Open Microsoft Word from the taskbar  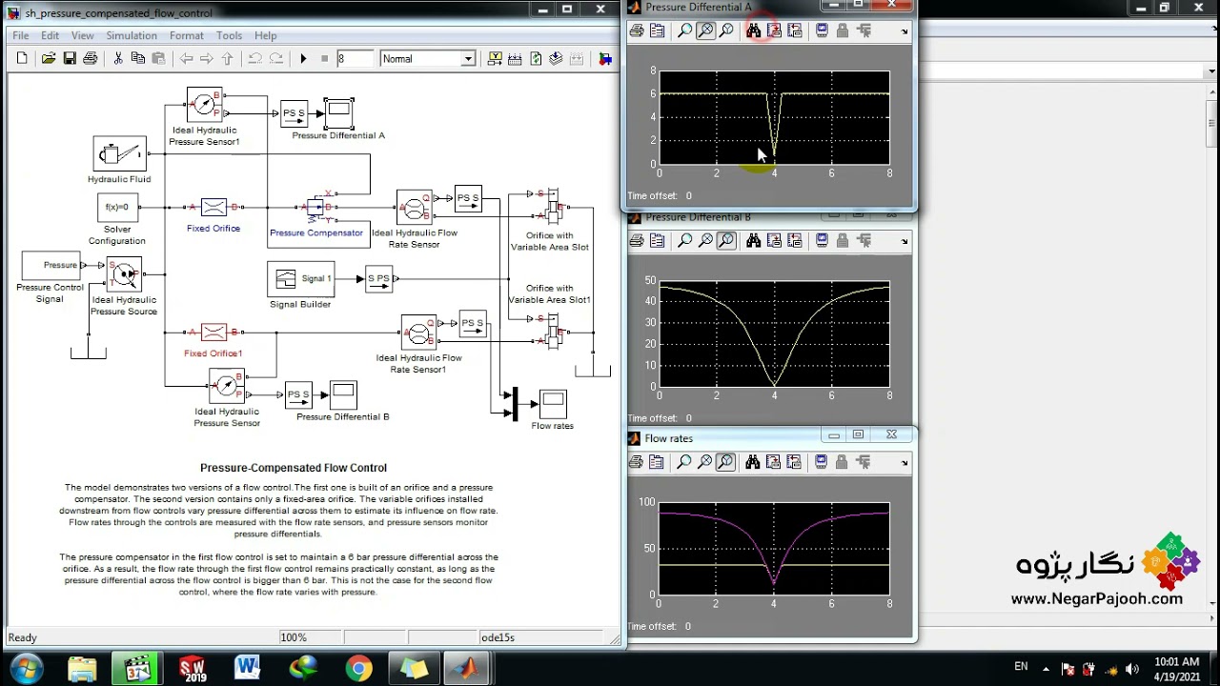click(248, 669)
